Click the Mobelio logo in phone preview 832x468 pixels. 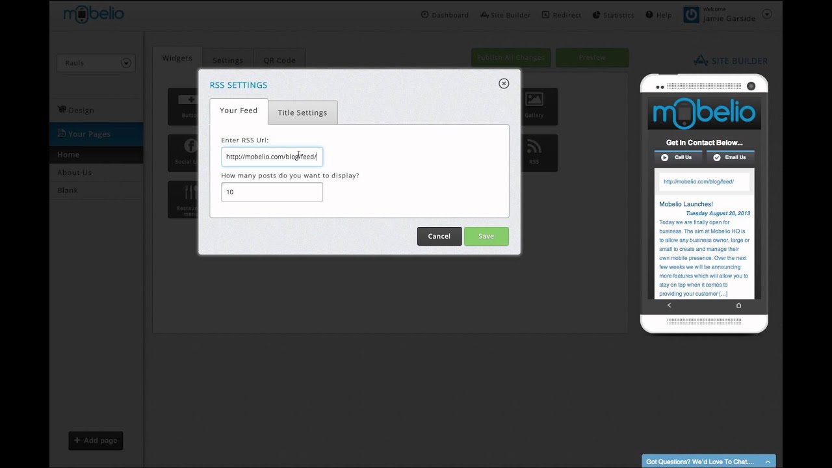click(704, 114)
